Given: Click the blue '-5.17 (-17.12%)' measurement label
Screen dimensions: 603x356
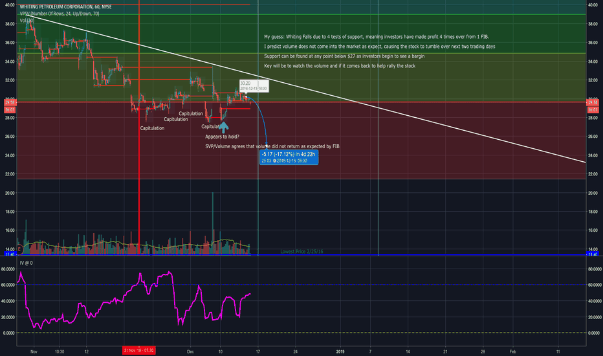Looking at the screenshot, I should click(x=289, y=157).
